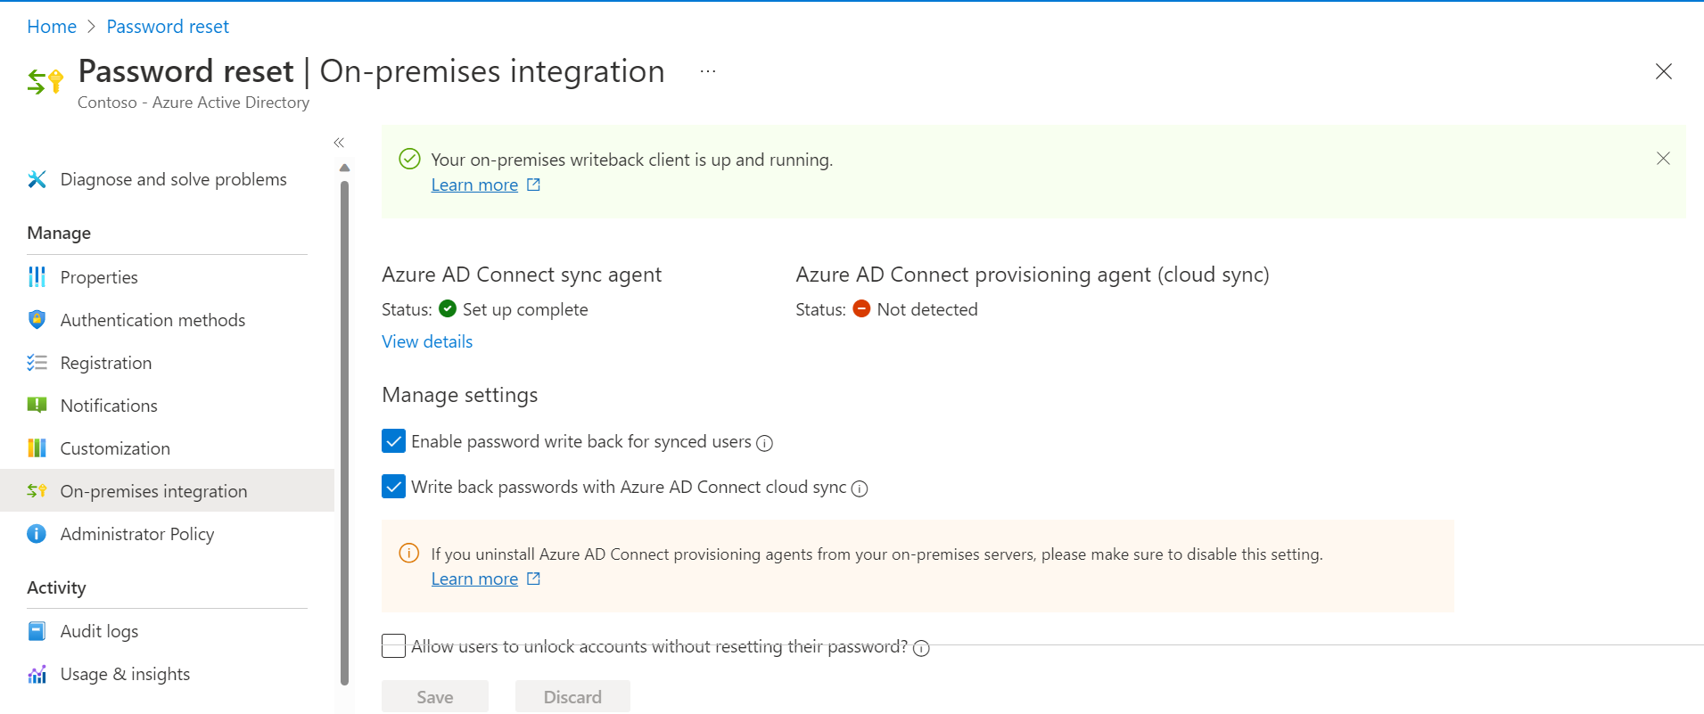Open the ellipsis menu beside the page title
Viewport: 1704px width, 714px height.
click(707, 70)
